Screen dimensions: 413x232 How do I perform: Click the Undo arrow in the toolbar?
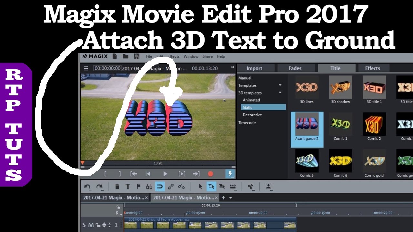pos(87,186)
